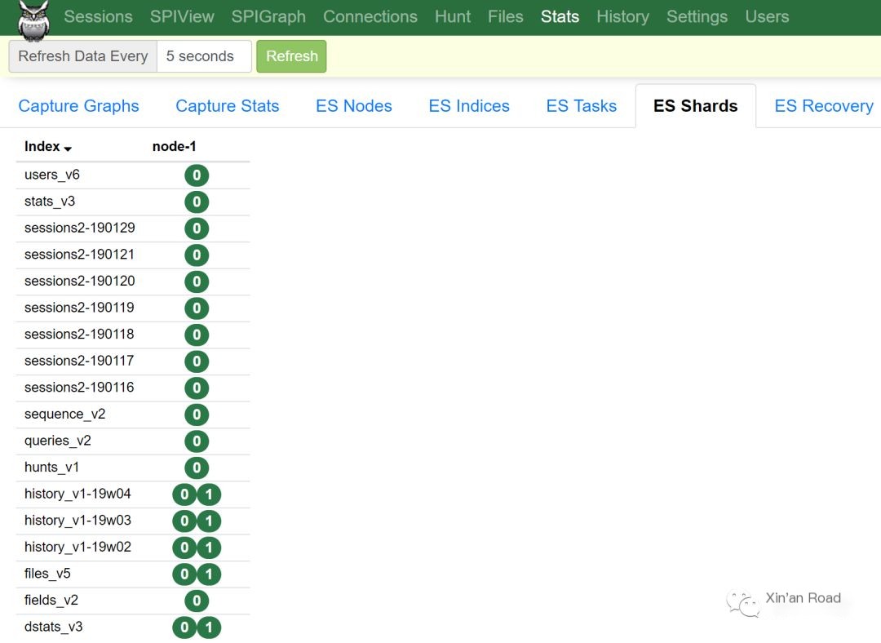Select the sessions2-190129 index name

80,228
